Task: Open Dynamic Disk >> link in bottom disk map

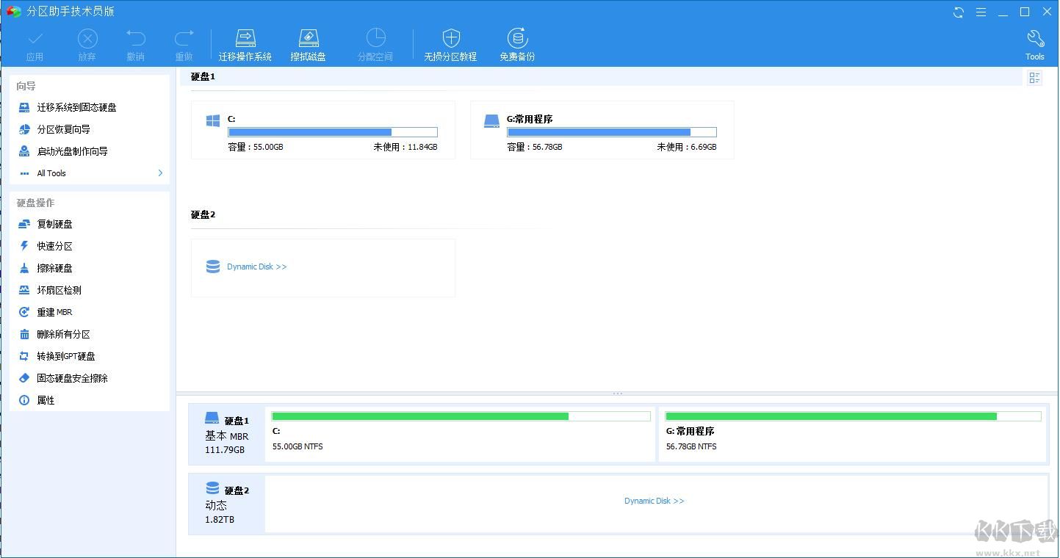Action: click(654, 501)
